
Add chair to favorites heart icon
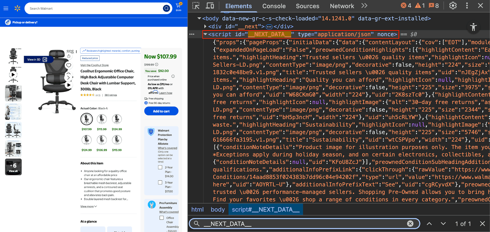(69, 65)
